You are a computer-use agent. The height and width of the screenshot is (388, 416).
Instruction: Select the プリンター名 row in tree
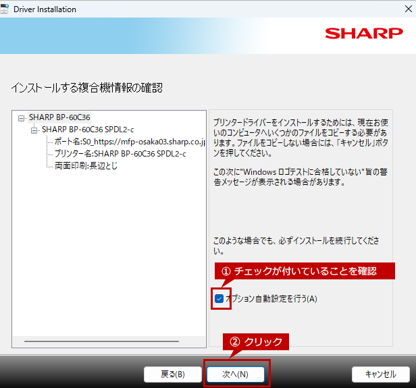tap(120, 154)
